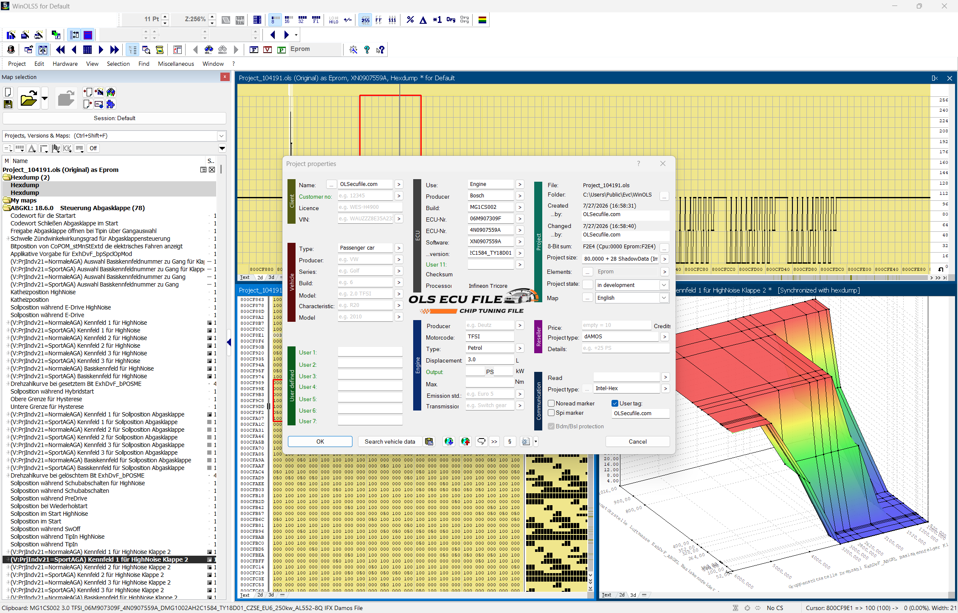Open the Find menu
The image size is (958, 613).
[144, 64]
